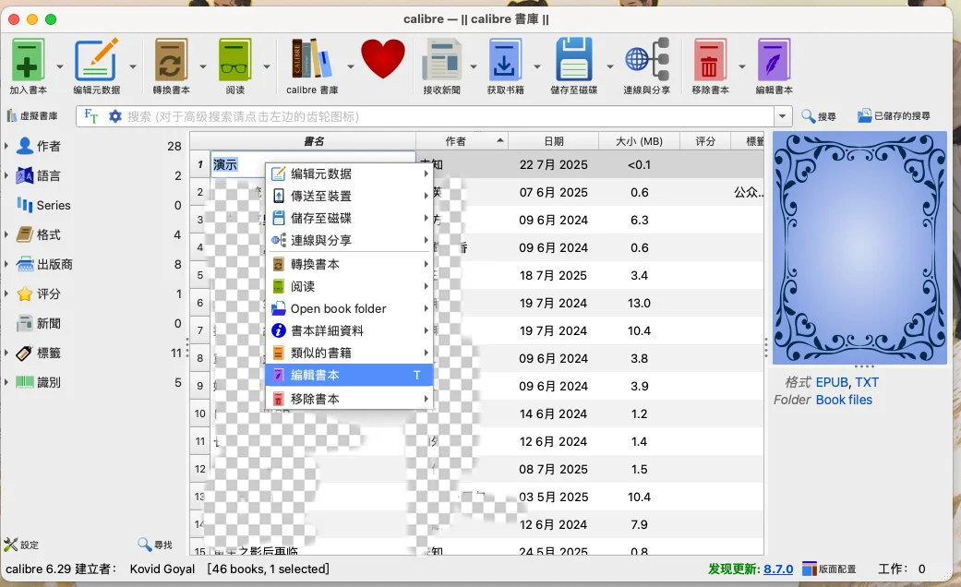Click the green View/read book icon

click(x=234, y=60)
